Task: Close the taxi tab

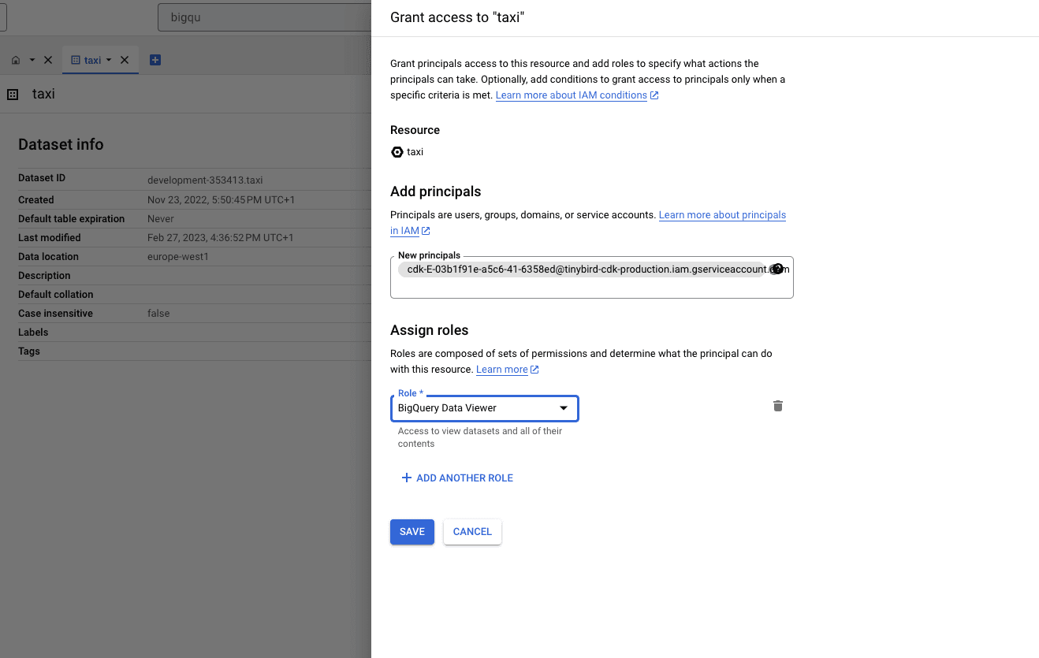Action: 125,60
